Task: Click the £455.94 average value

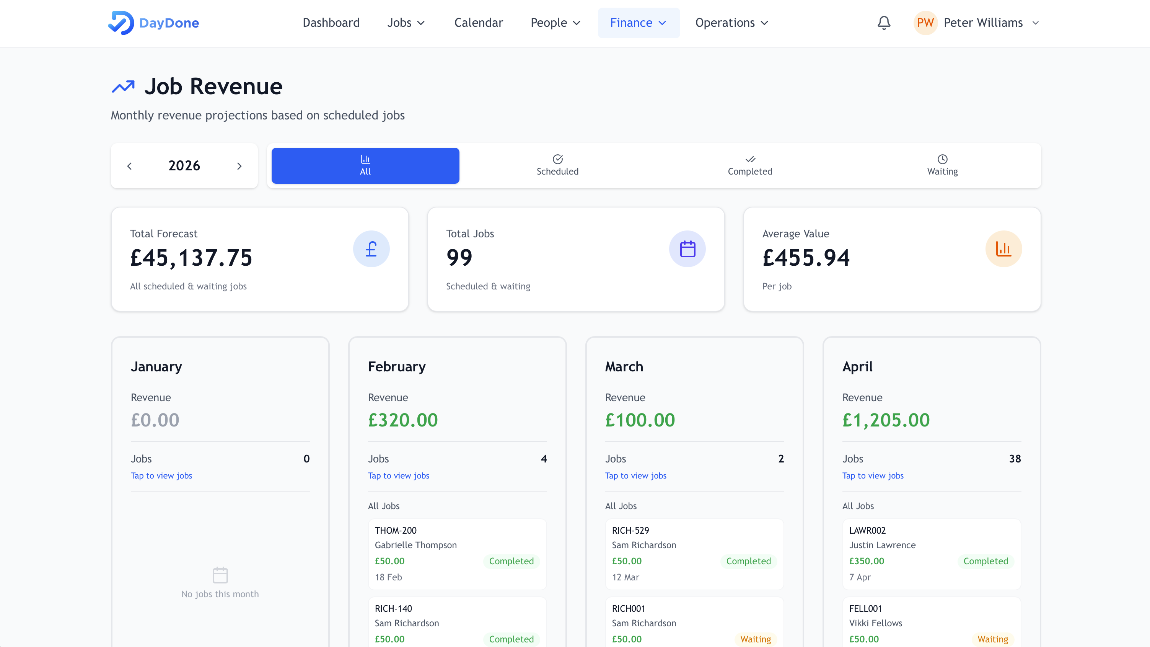Action: coord(806,258)
